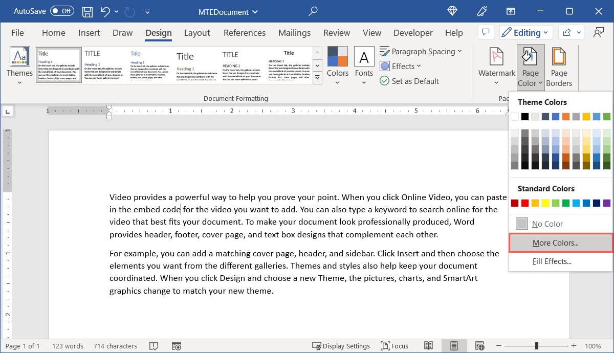
Task: Switch to Focus mode in status bar
Action: click(394, 346)
